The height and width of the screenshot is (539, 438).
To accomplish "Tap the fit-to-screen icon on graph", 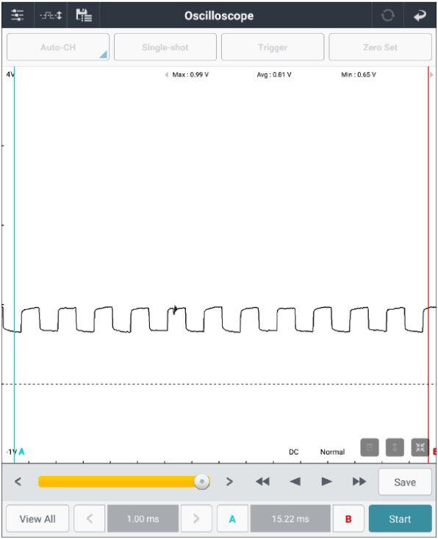I will point(420,447).
